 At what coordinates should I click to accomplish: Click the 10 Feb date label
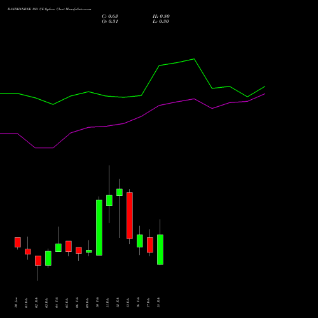(x=97, y=303)
